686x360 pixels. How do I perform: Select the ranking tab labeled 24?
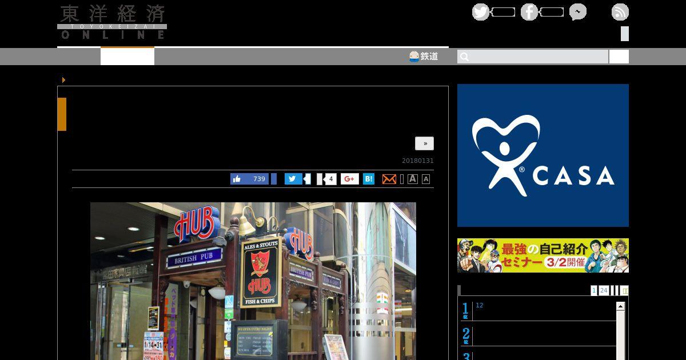click(604, 290)
